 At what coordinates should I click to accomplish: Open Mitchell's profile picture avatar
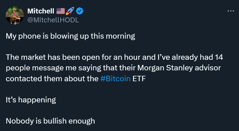(14, 16)
